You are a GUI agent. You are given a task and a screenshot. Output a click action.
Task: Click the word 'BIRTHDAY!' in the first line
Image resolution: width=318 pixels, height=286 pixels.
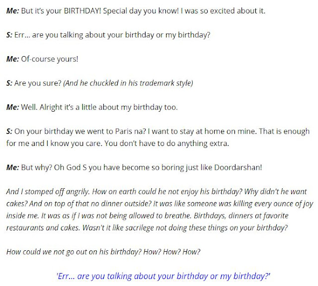point(82,11)
